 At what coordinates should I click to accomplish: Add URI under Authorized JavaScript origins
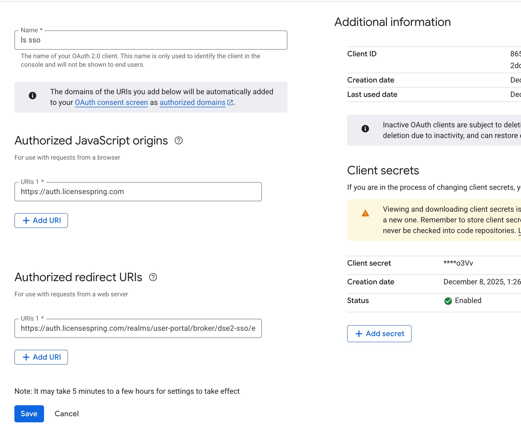[41, 221]
